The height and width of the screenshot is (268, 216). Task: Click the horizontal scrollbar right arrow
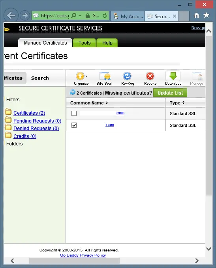(x=197, y=261)
